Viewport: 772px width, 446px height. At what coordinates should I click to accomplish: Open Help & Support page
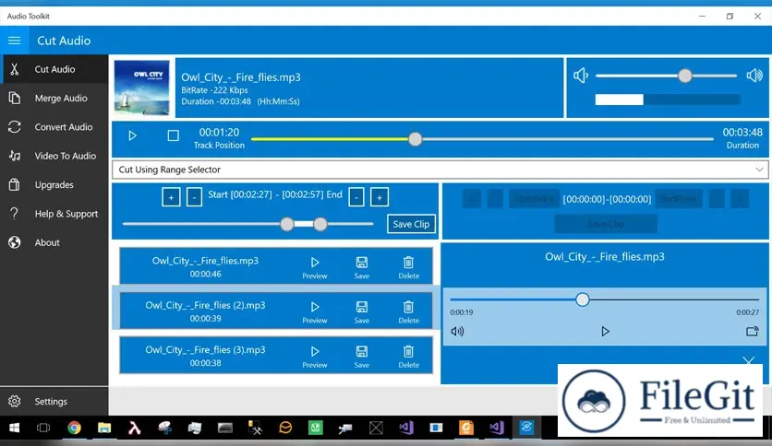pos(54,214)
